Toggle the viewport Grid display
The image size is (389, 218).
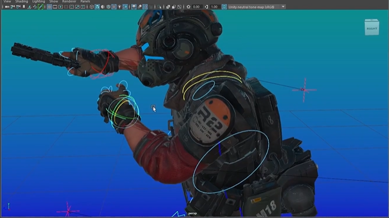click(x=49, y=7)
